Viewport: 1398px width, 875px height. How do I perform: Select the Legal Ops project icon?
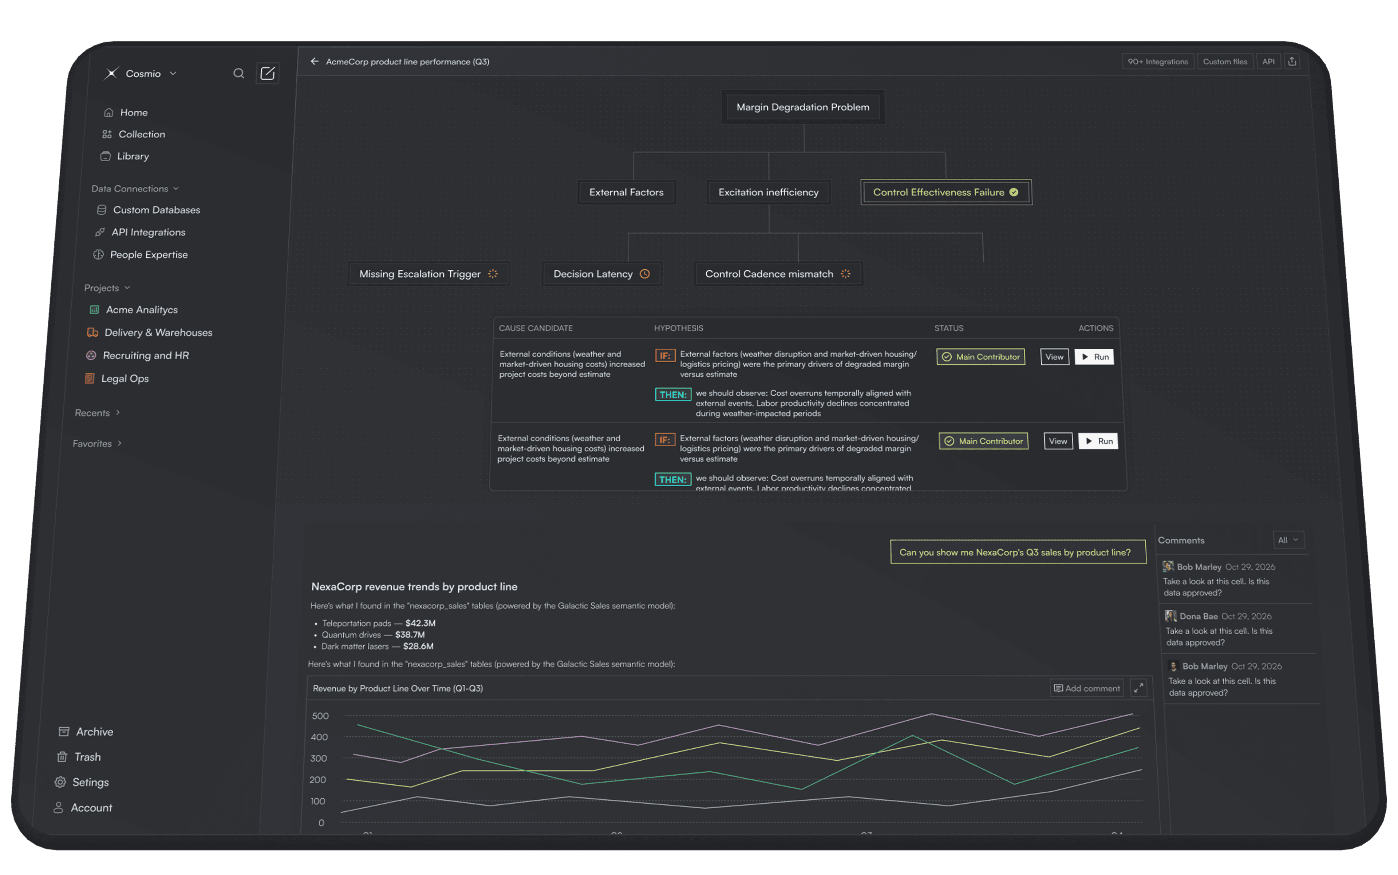(x=89, y=378)
